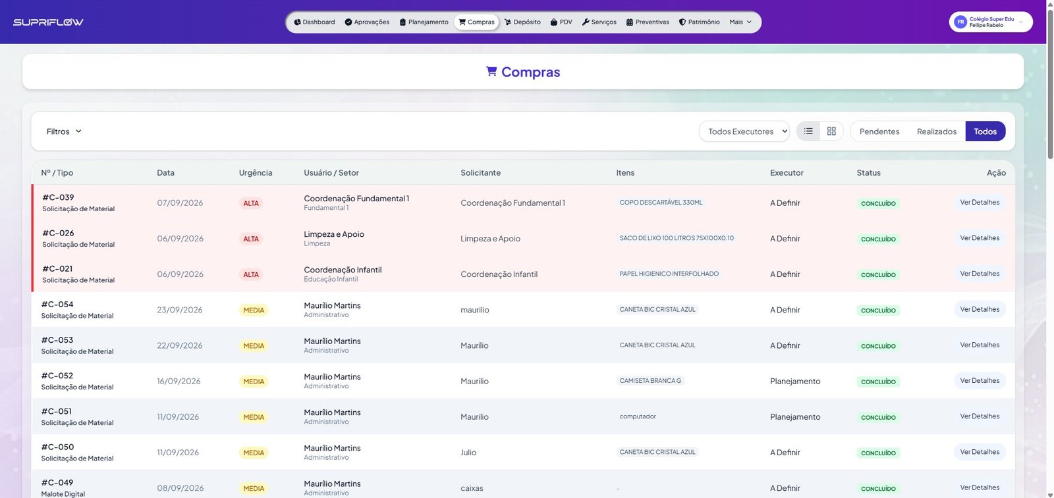Screen dimensions: 1054x498
Task: Open Ver Detalhes for #C-052
Action: 980,381
